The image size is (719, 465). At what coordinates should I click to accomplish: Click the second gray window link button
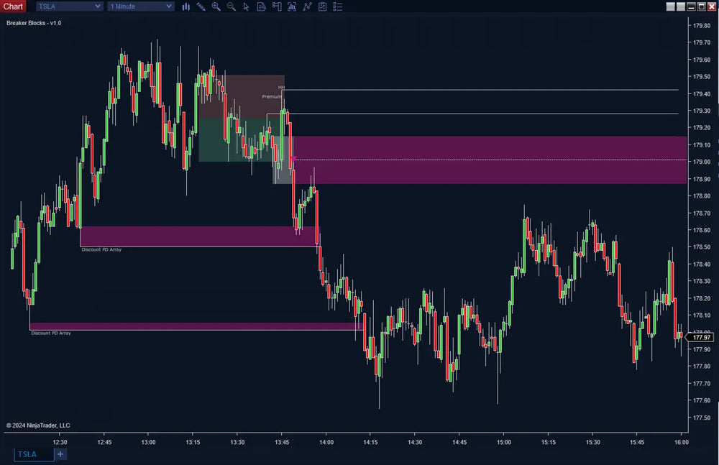click(x=681, y=6)
